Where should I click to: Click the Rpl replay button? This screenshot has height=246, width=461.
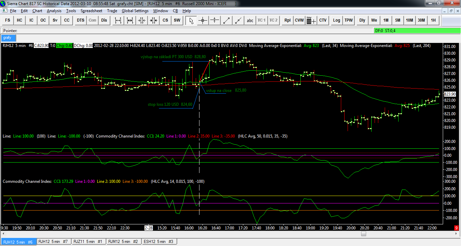[288, 20]
